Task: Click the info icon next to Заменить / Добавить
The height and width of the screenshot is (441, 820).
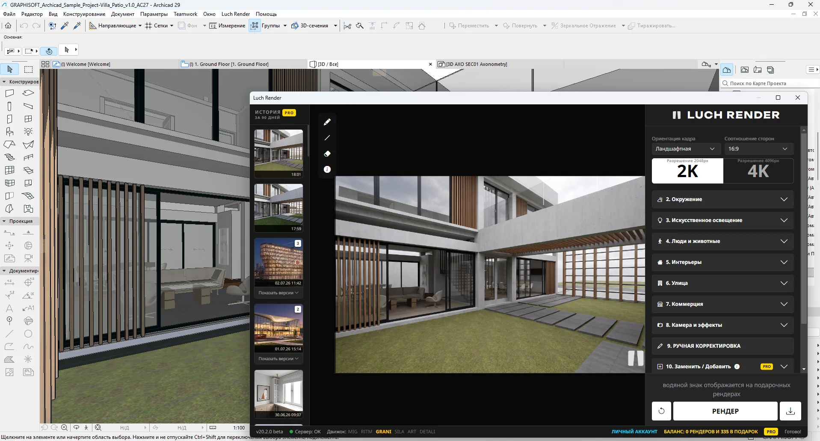Action: tap(737, 367)
